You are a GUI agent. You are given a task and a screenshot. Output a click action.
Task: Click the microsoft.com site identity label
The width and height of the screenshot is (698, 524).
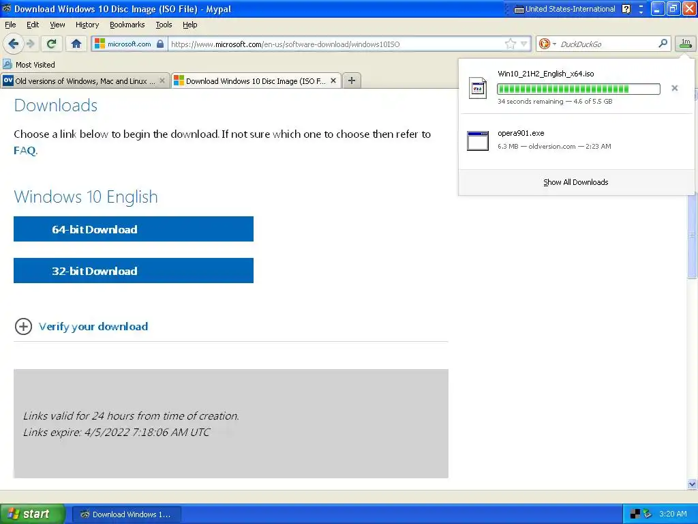click(129, 44)
